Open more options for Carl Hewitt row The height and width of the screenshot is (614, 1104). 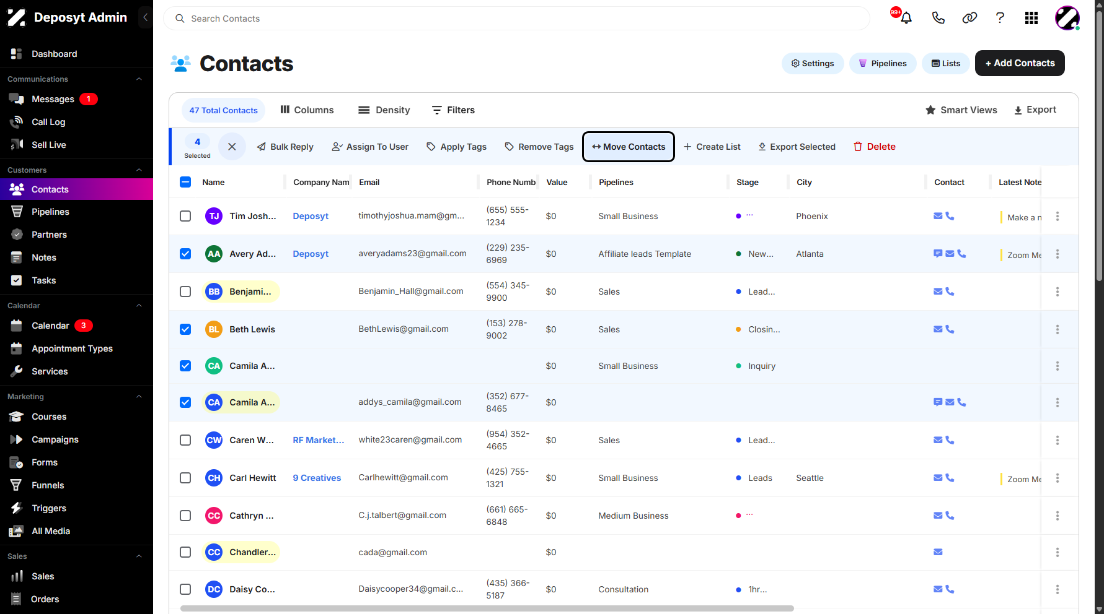(x=1058, y=478)
